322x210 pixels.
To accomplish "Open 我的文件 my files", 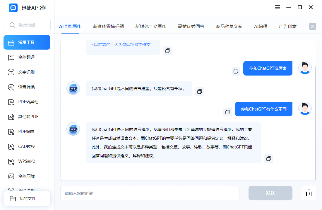I will point(27,199).
